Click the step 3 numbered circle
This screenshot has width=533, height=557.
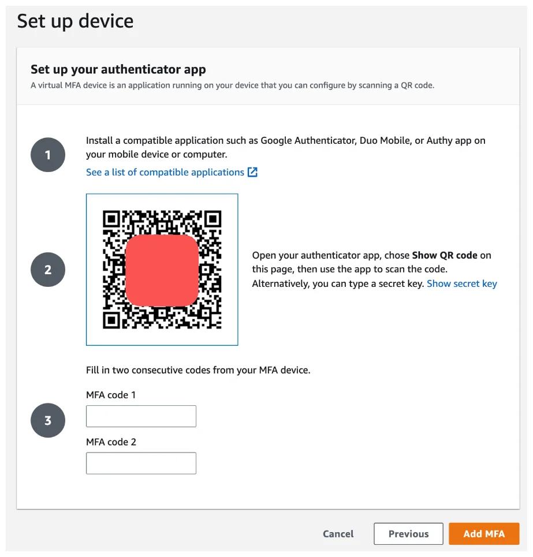pos(48,420)
